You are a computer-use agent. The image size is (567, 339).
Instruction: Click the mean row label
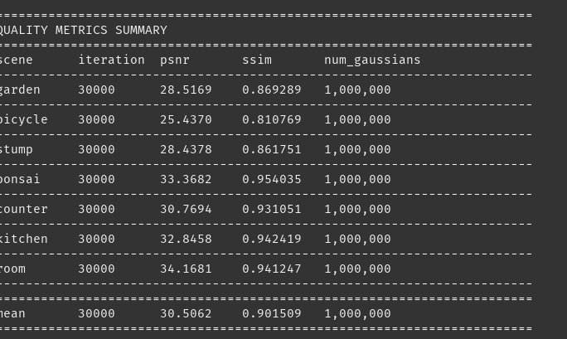tap(12, 313)
